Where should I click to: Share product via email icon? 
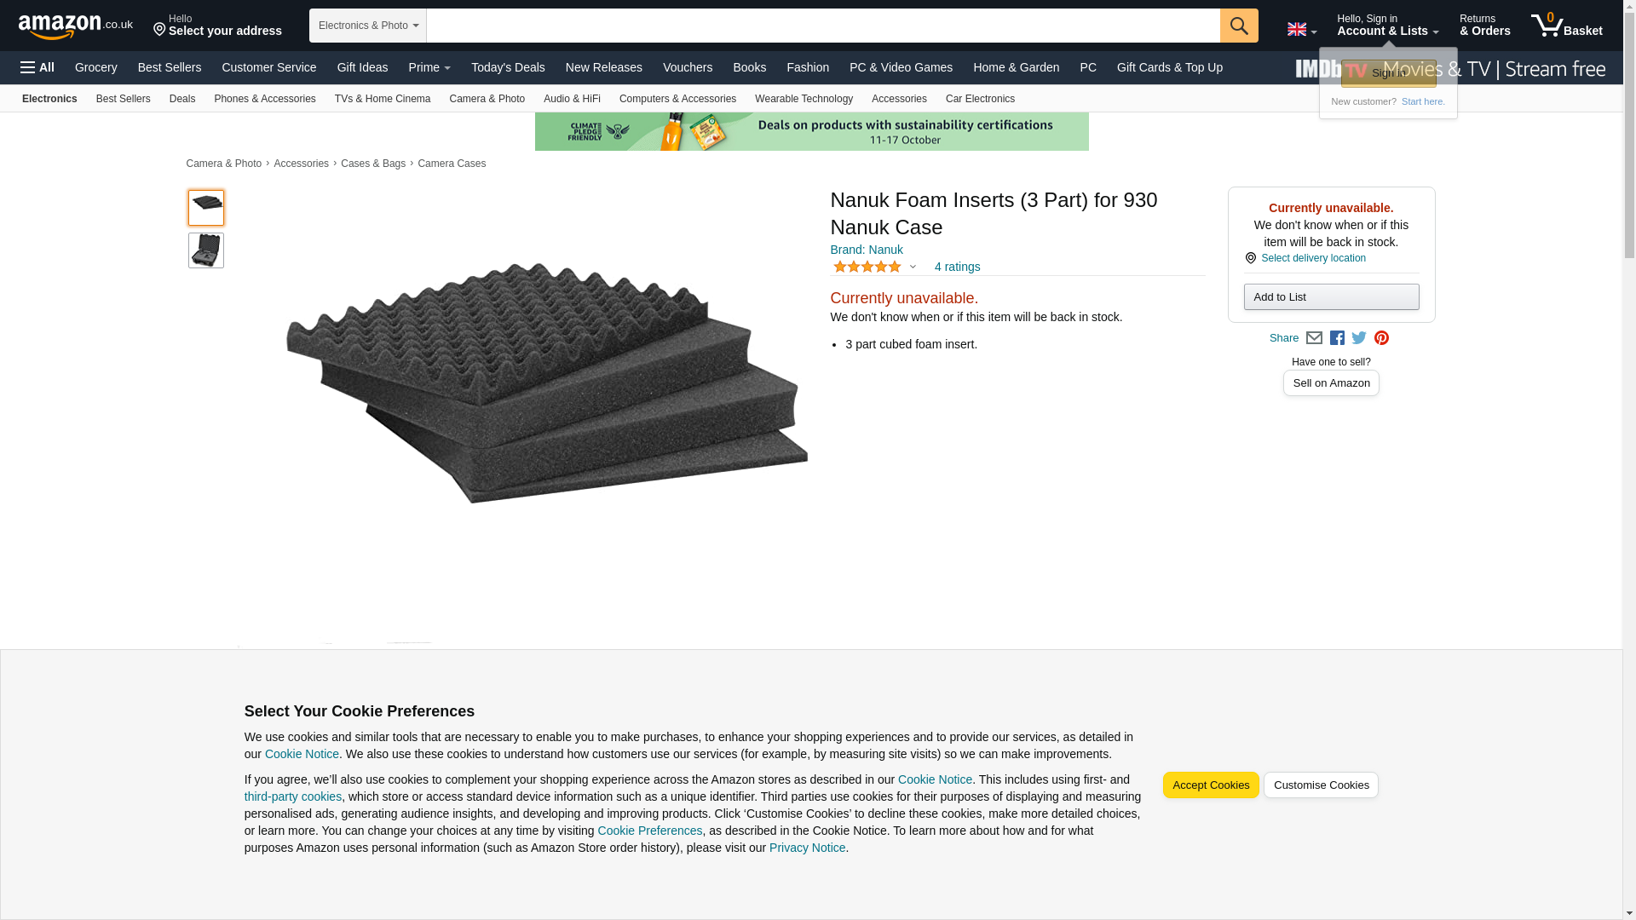tap(1314, 338)
